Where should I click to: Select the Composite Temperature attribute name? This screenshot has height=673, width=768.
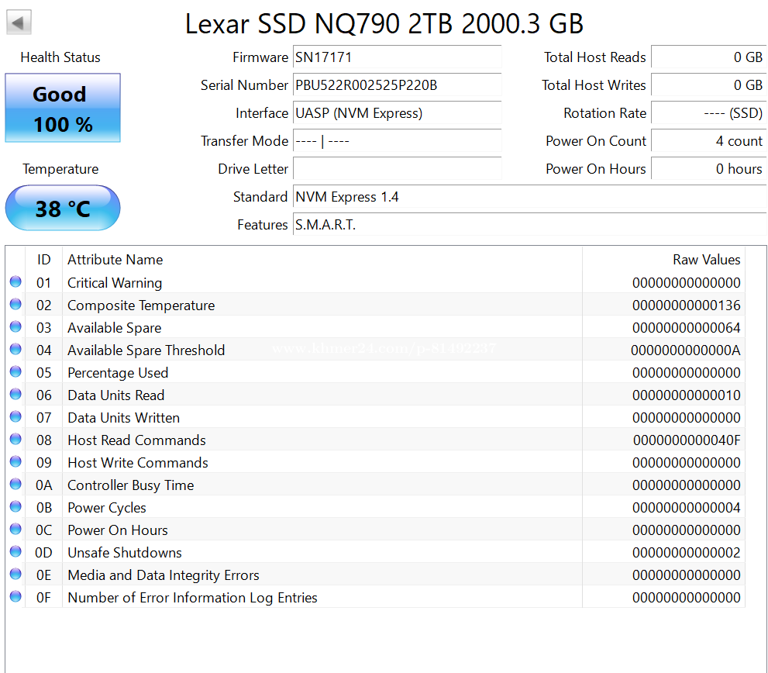tap(141, 305)
